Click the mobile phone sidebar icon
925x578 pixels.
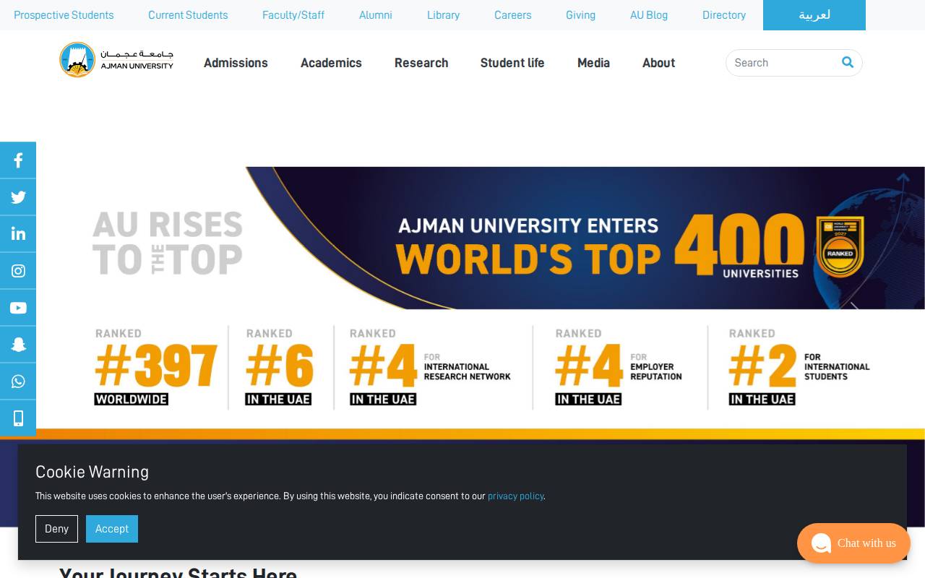click(x=18, y=418)
